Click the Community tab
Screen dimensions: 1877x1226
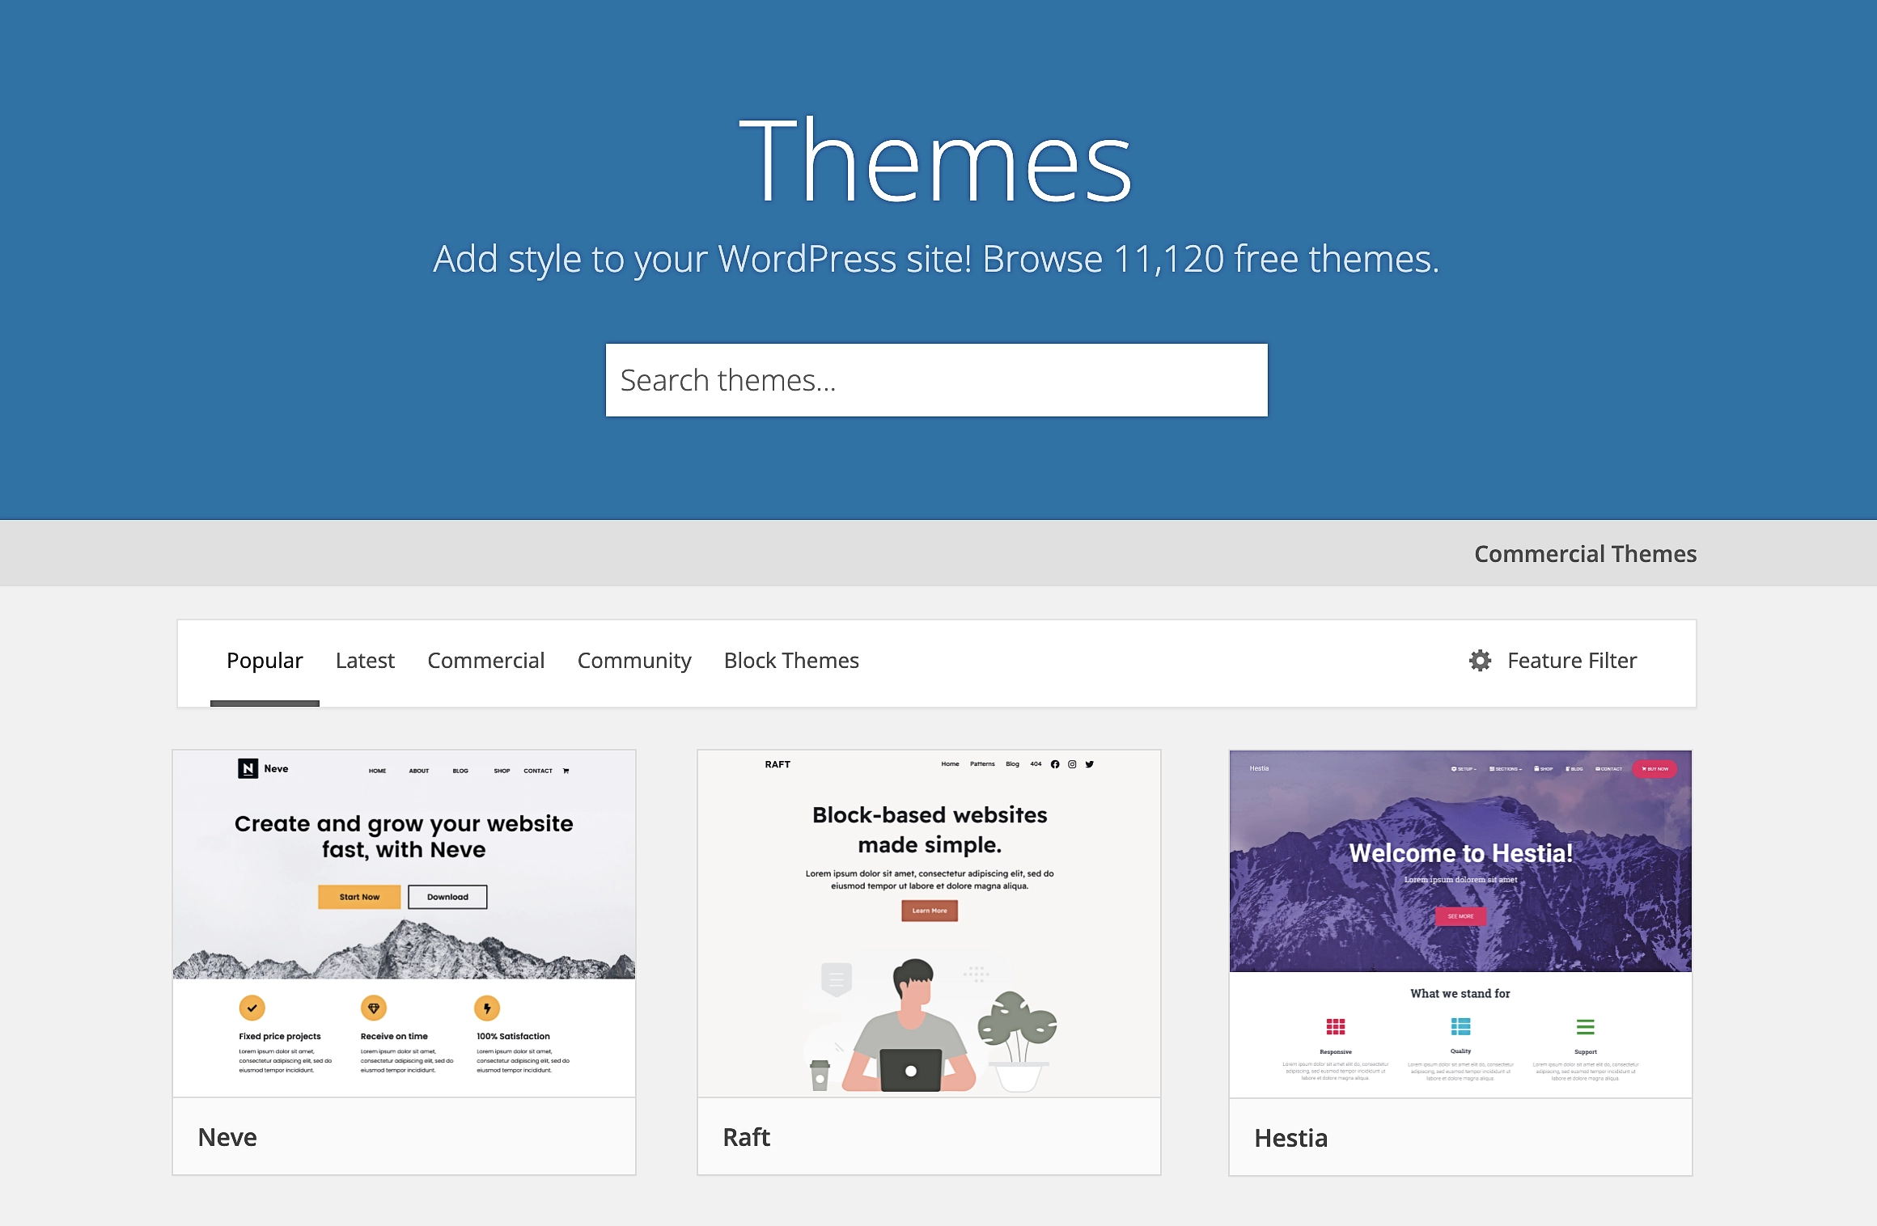click(633, 660)
